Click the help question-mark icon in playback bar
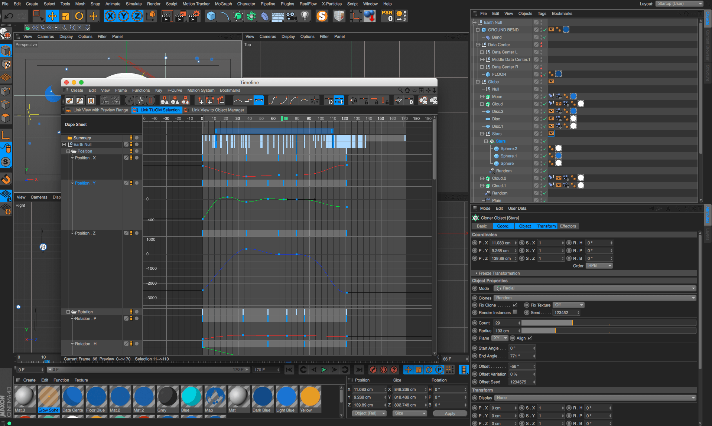The width and height of the screenshot is (712, 426). (394, 370)
